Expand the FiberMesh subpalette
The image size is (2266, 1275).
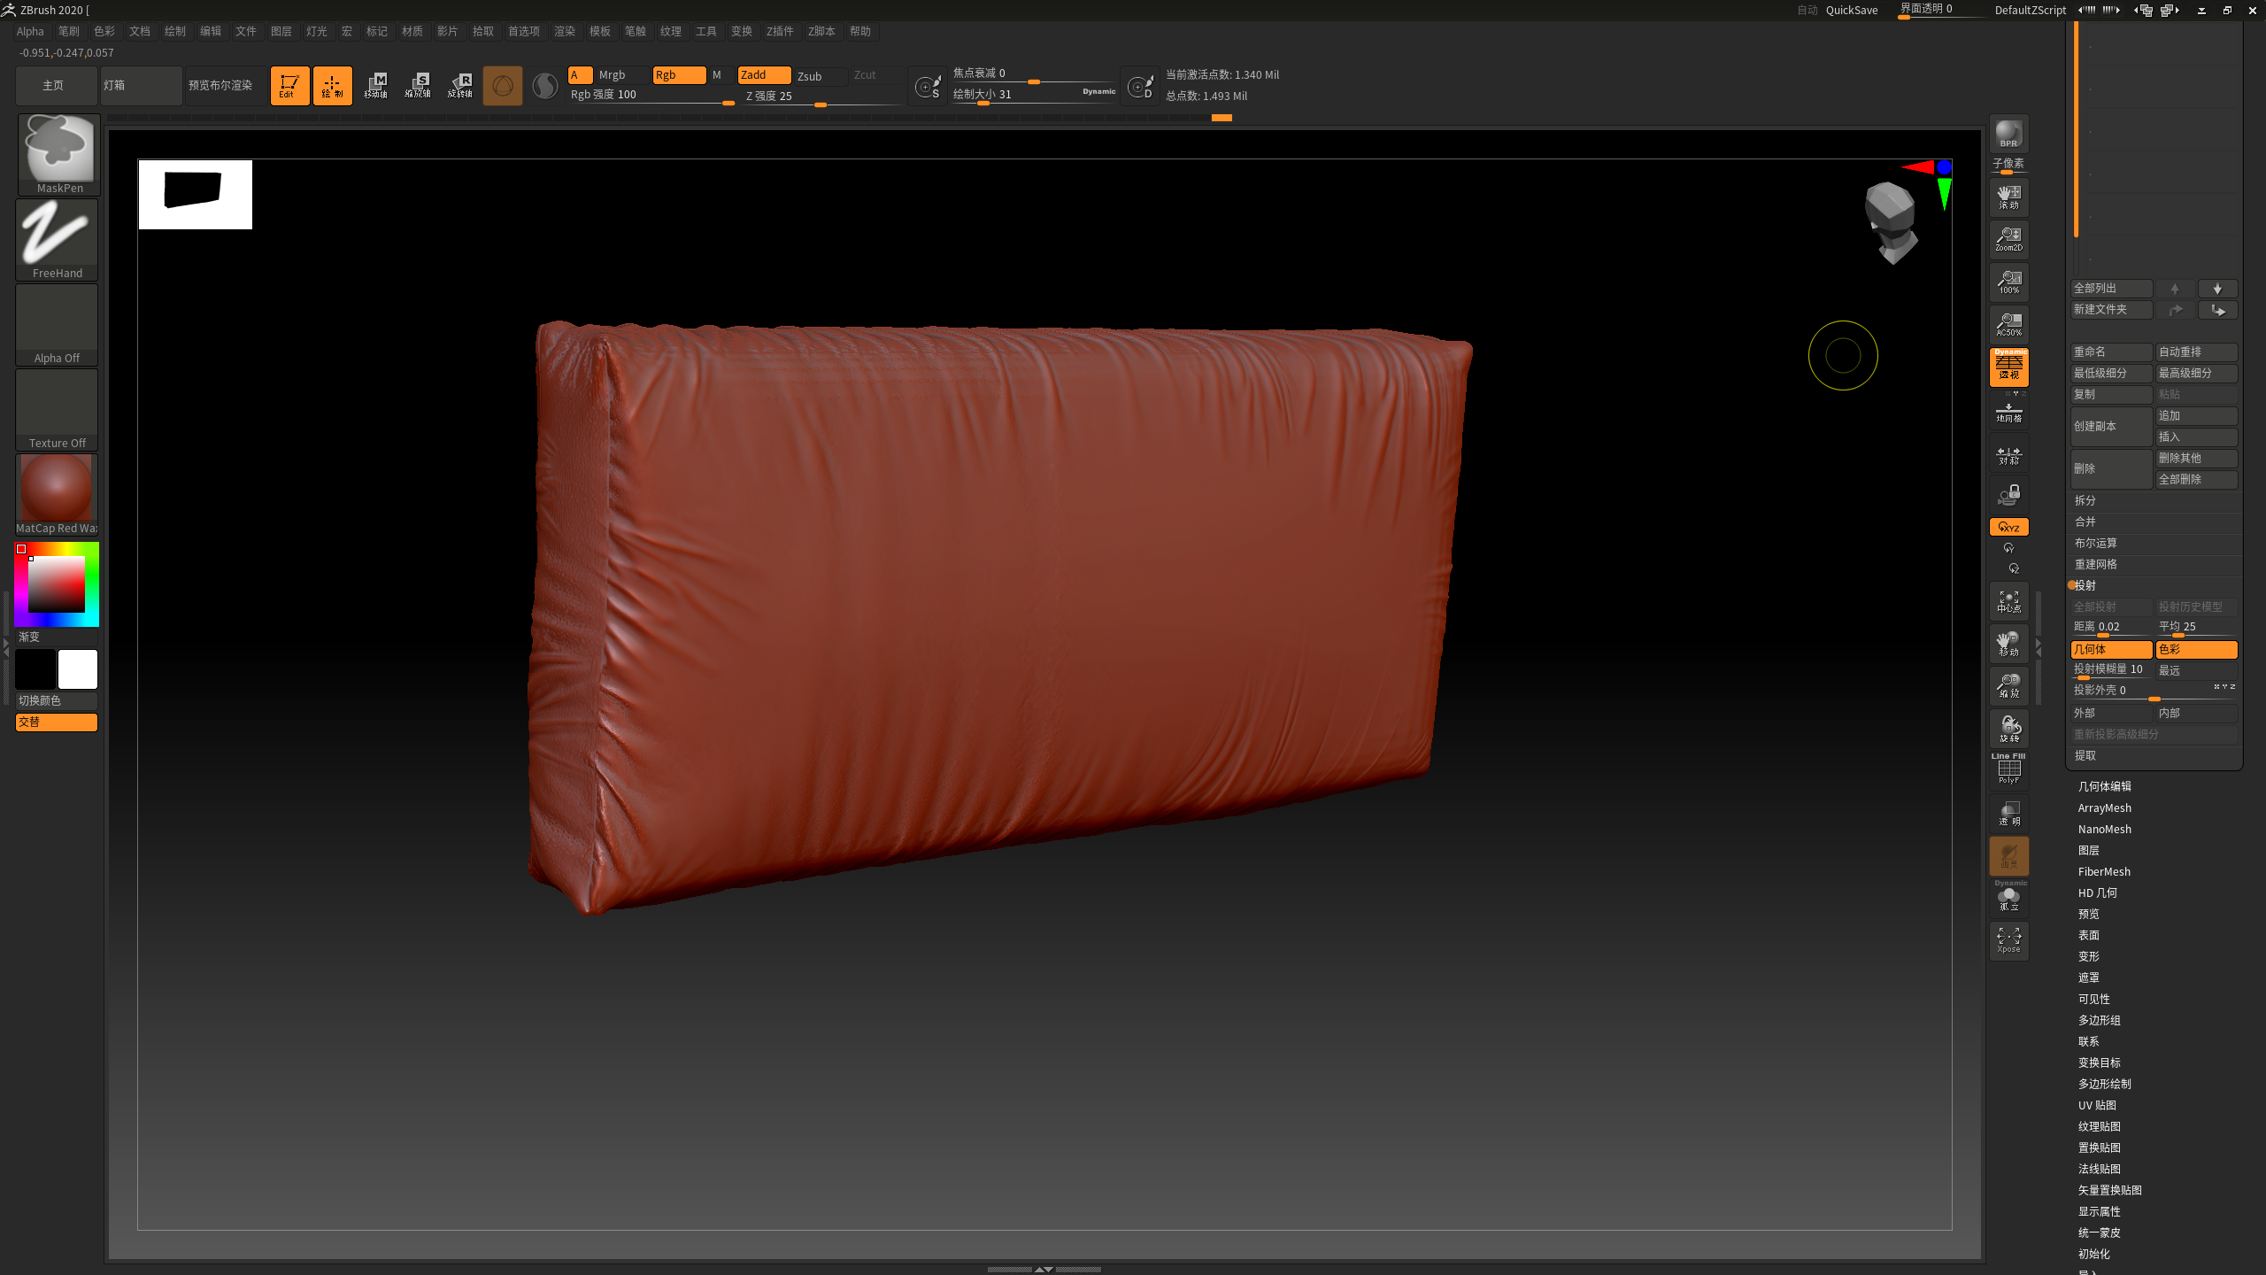click(x=2104, y=872)
